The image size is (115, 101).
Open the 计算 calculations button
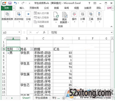83,17
